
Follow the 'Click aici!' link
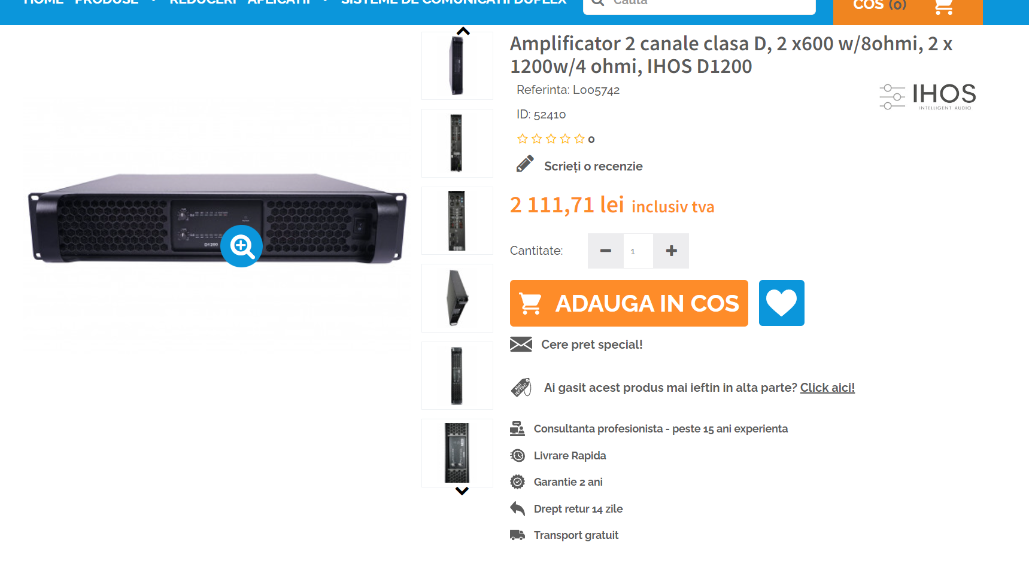pyautogui.click(x=827, y=388)
